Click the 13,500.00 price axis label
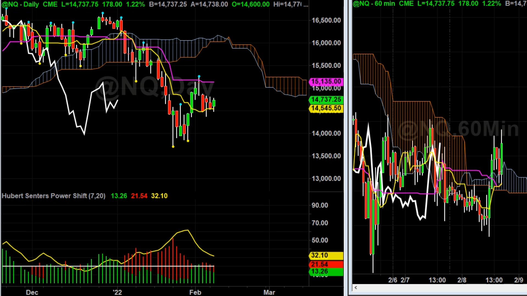The image size is (527, 296). (326, 156)
